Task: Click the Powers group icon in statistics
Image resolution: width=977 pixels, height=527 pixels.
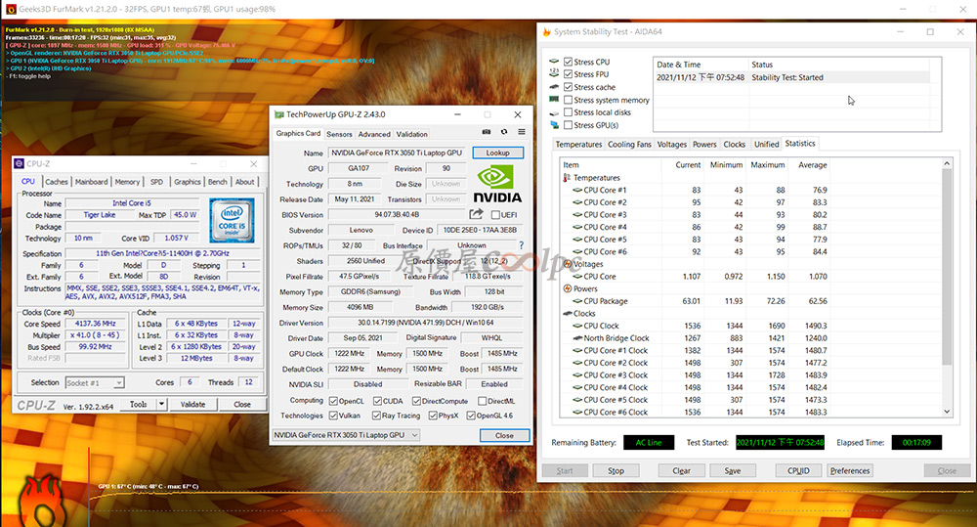Action: pyautogui.click(x=567, y=288)
